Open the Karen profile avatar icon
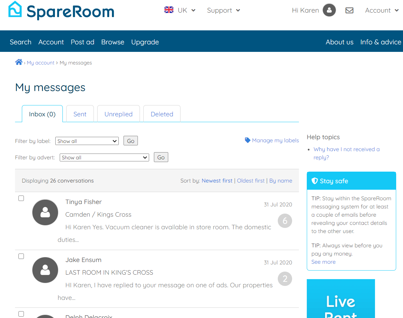The height and width of the screenshot is (318, 403). click(x=329, y=10)
